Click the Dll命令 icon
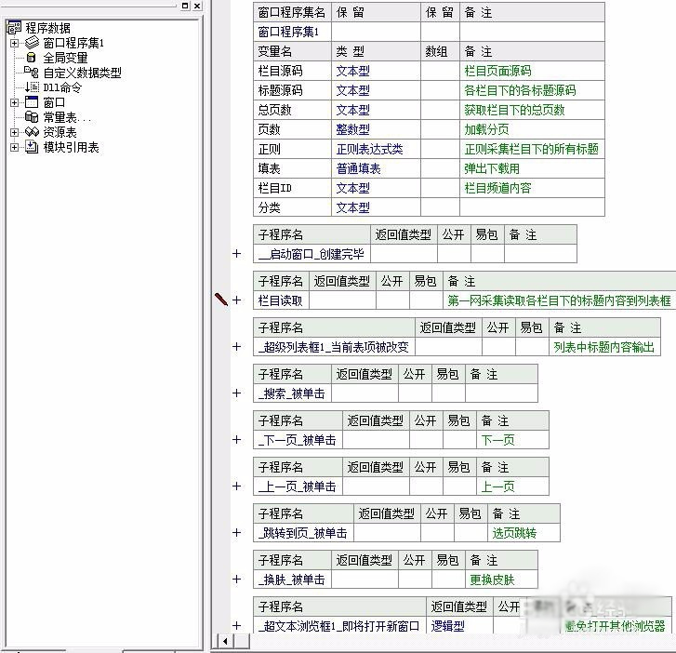 tap(32, 87)
